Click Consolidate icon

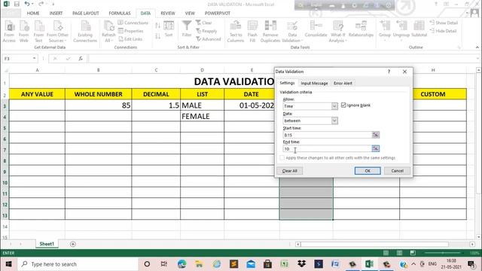point(316,29)
